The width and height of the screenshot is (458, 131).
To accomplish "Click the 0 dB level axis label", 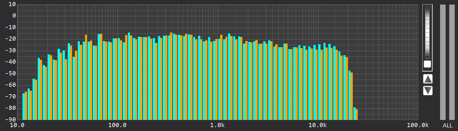I will [14, 16].
